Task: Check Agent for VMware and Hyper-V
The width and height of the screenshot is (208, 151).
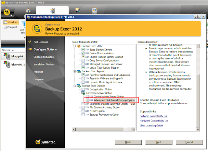Action: pos(83,78)
